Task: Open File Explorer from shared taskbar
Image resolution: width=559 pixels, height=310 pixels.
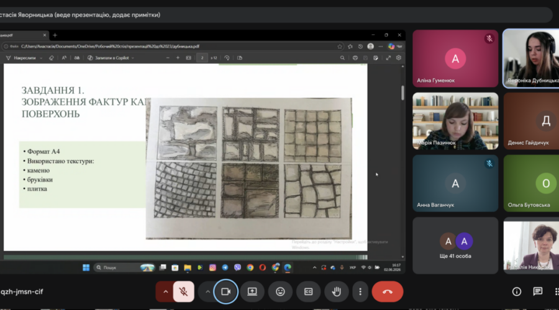Action: (x=188, y=267)
